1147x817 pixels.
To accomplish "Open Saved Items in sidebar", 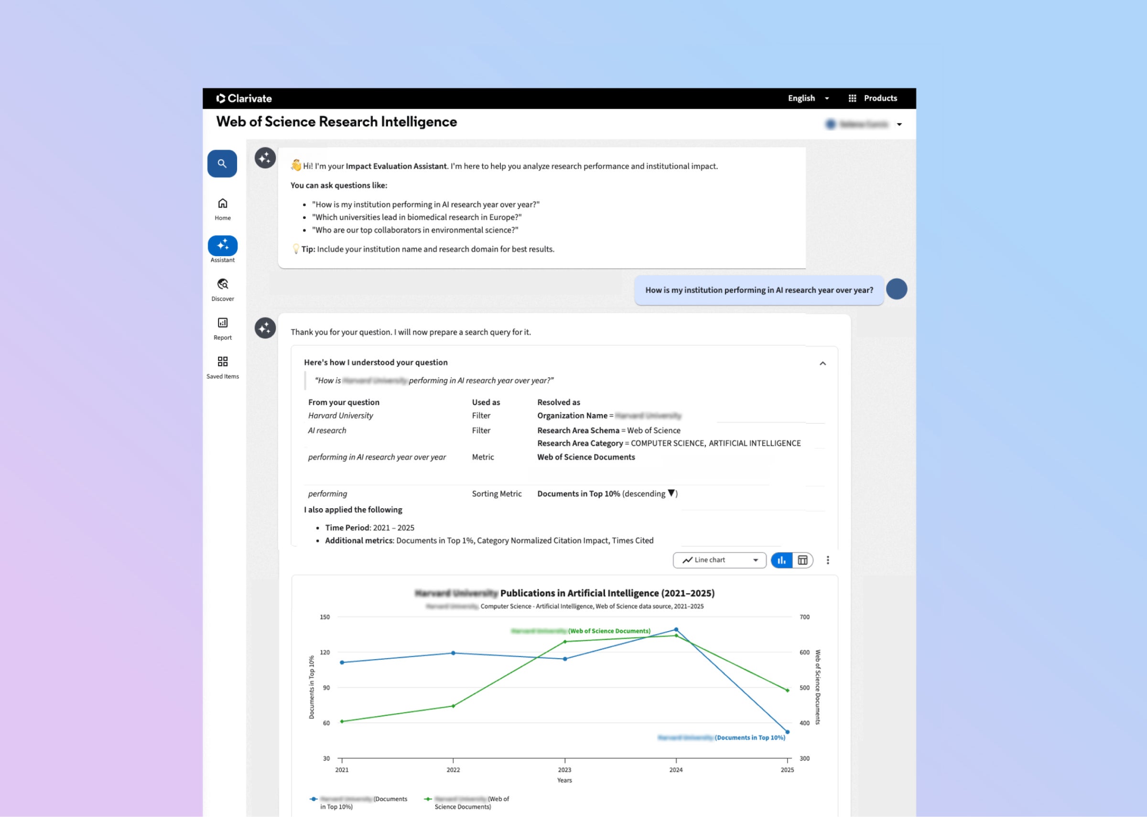I will pyautogui.click(x=222, y=362).
